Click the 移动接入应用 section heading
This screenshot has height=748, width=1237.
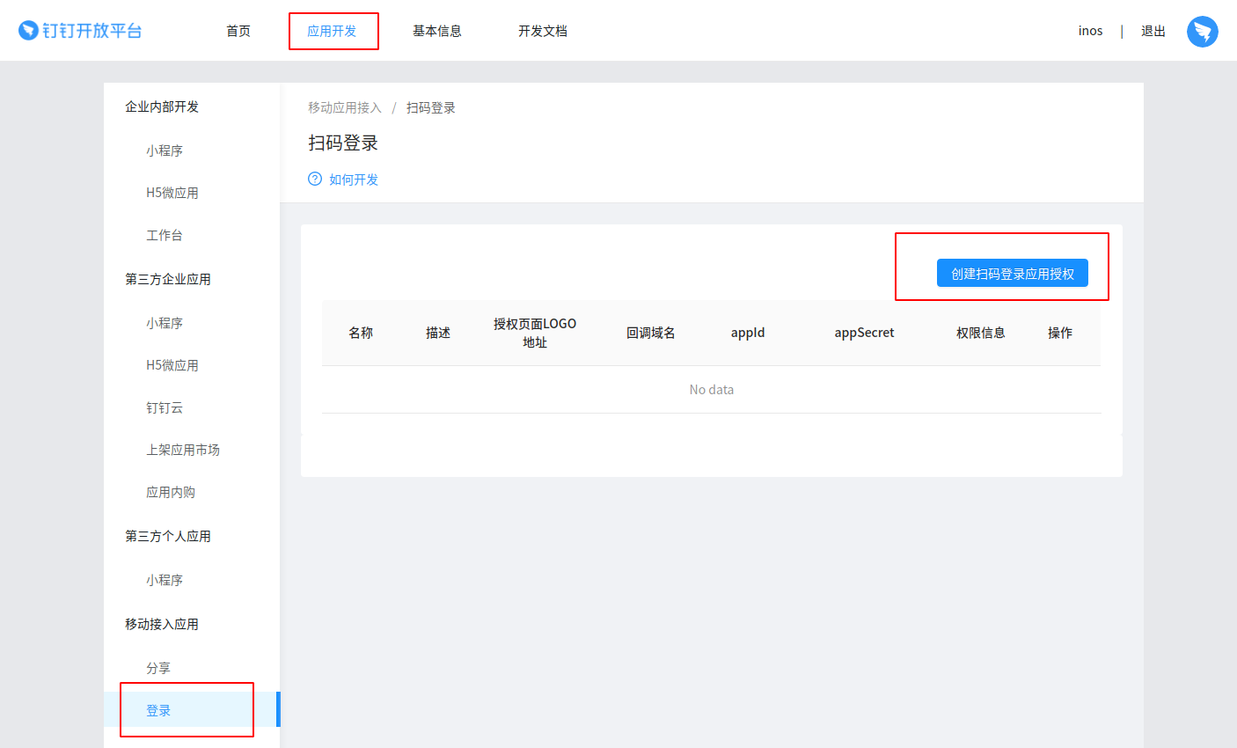162,624
